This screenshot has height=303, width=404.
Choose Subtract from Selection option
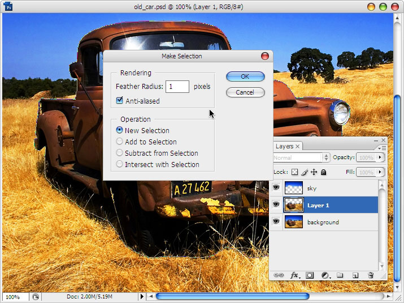pos(119,153)
